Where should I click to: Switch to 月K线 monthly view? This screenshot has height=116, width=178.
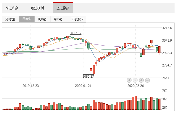tap(58, 19)
